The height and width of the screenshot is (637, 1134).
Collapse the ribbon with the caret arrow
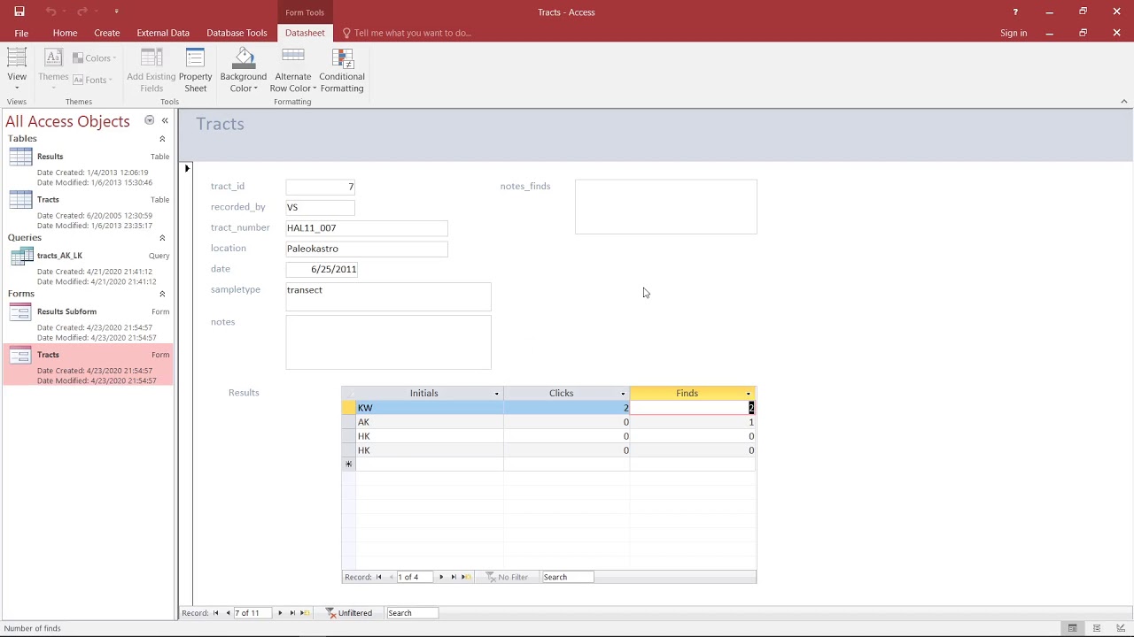pyautogui.click(x=1124, y=102)
